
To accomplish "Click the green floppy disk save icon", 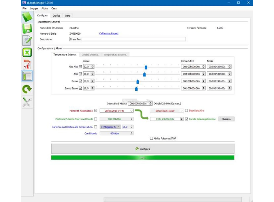I will click(x=27, y=29).
